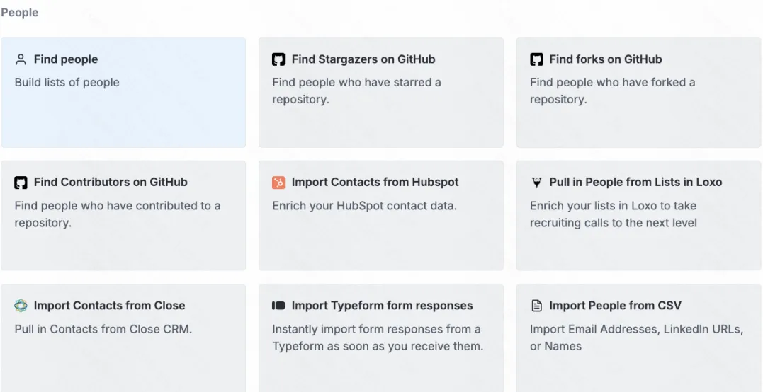
Task: Open Import Contacts from Close title
Action: coord(110,306)
